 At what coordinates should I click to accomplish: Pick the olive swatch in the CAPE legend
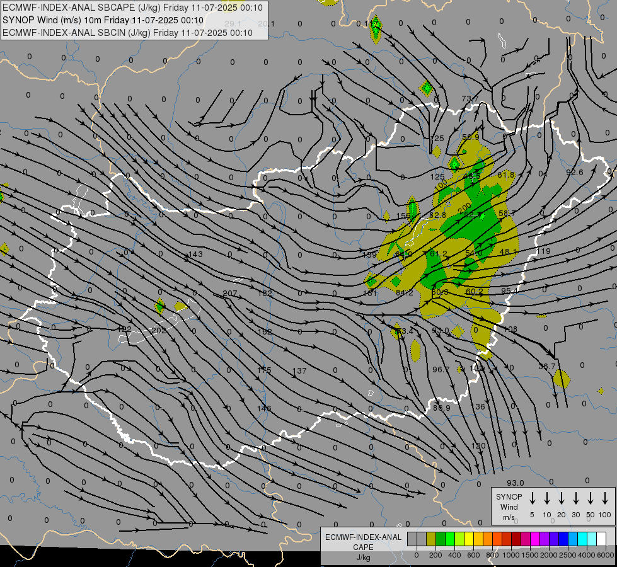point(431,539)
